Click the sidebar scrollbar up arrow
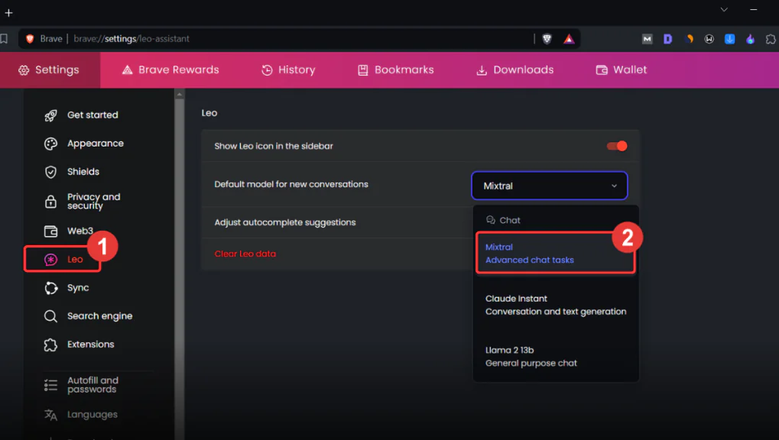The width and height of the screenshot is (779, 440). [x=180, y=94]
